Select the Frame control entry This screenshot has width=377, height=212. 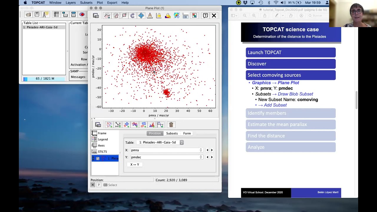(105, 133)
